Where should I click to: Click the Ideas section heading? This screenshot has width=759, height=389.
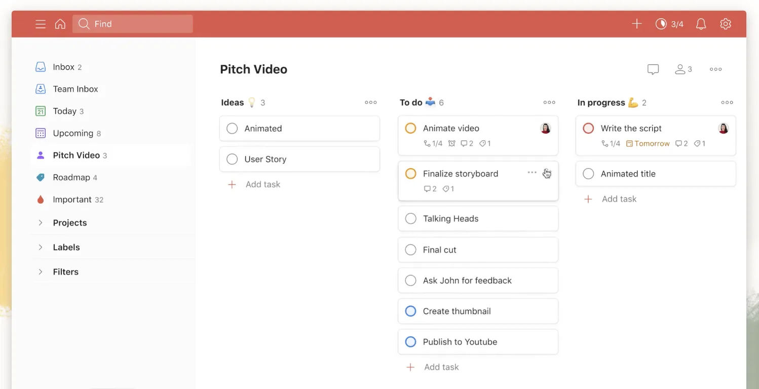[233, 102]
